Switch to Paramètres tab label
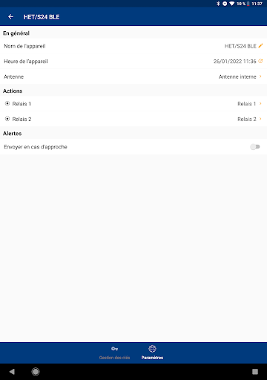Image resolution: width=267 pixels, height=380 pixels. (x=152, y=358)
